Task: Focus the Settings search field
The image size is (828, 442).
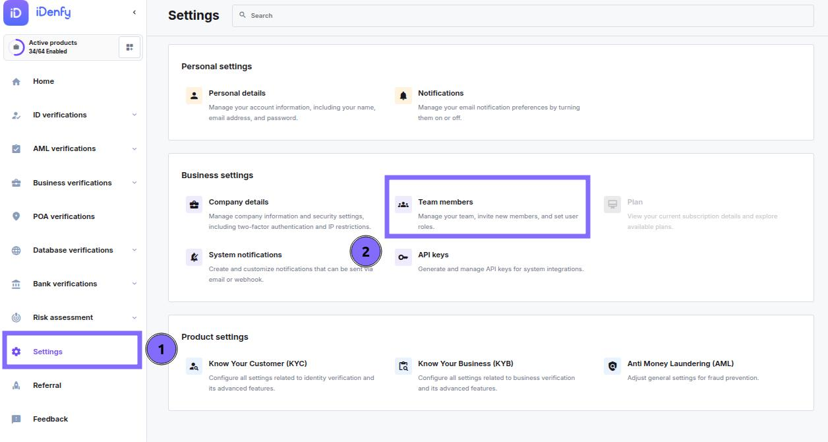Action: 523,15
